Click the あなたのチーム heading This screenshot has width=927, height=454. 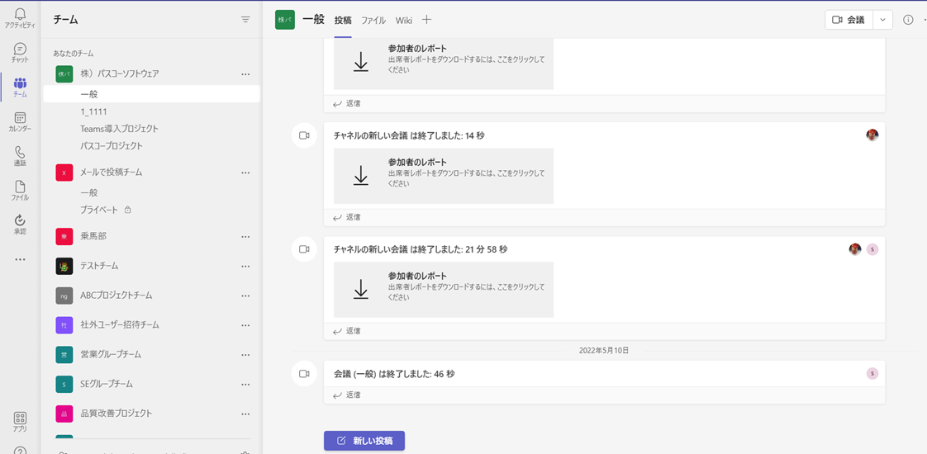pos(74,53)
